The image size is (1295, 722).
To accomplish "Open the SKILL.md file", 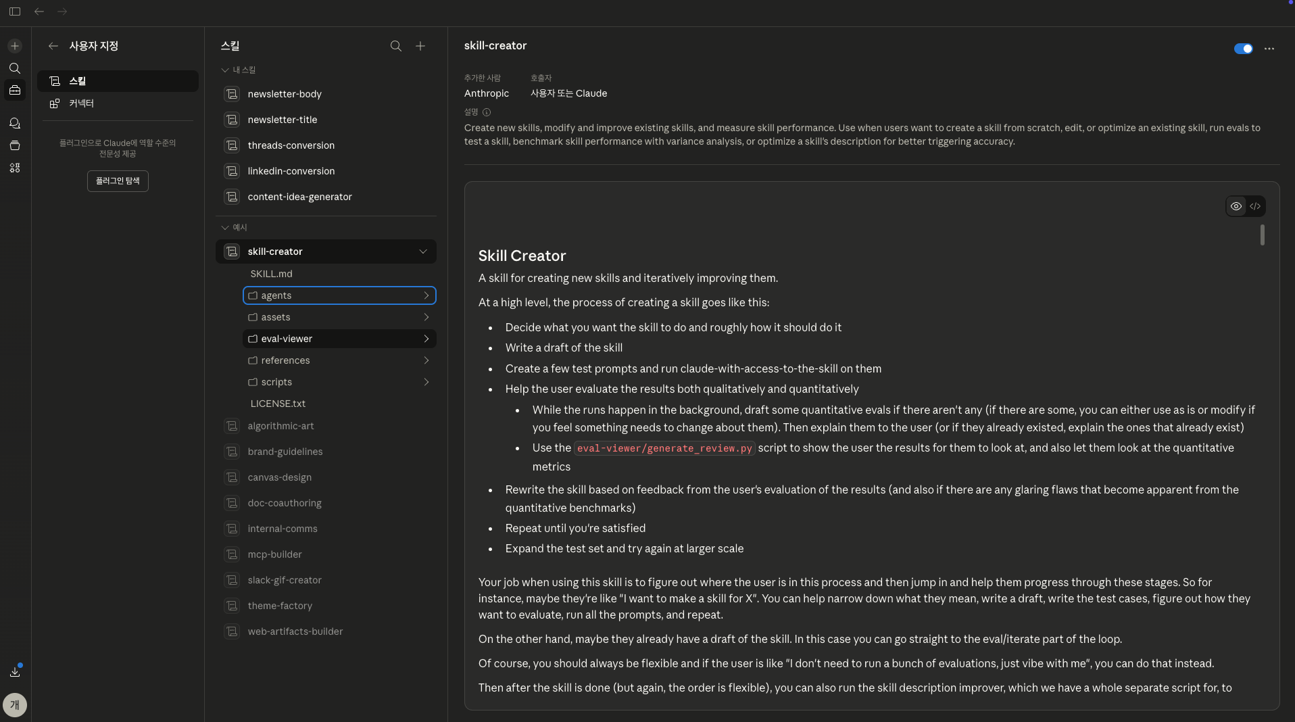I will click(271, 274).
